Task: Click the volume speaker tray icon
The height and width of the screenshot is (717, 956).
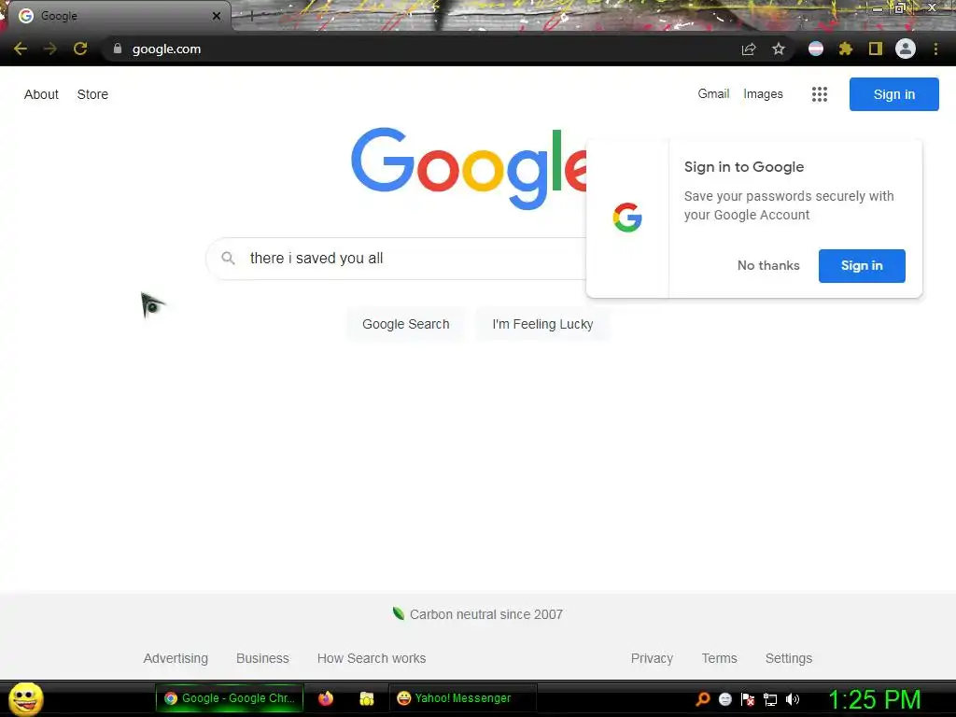Action: coord(792,698)
